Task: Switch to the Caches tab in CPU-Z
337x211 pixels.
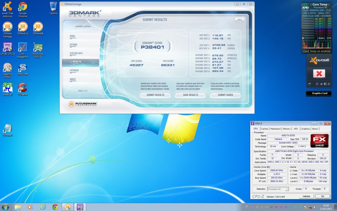Action: pos(264,129)
